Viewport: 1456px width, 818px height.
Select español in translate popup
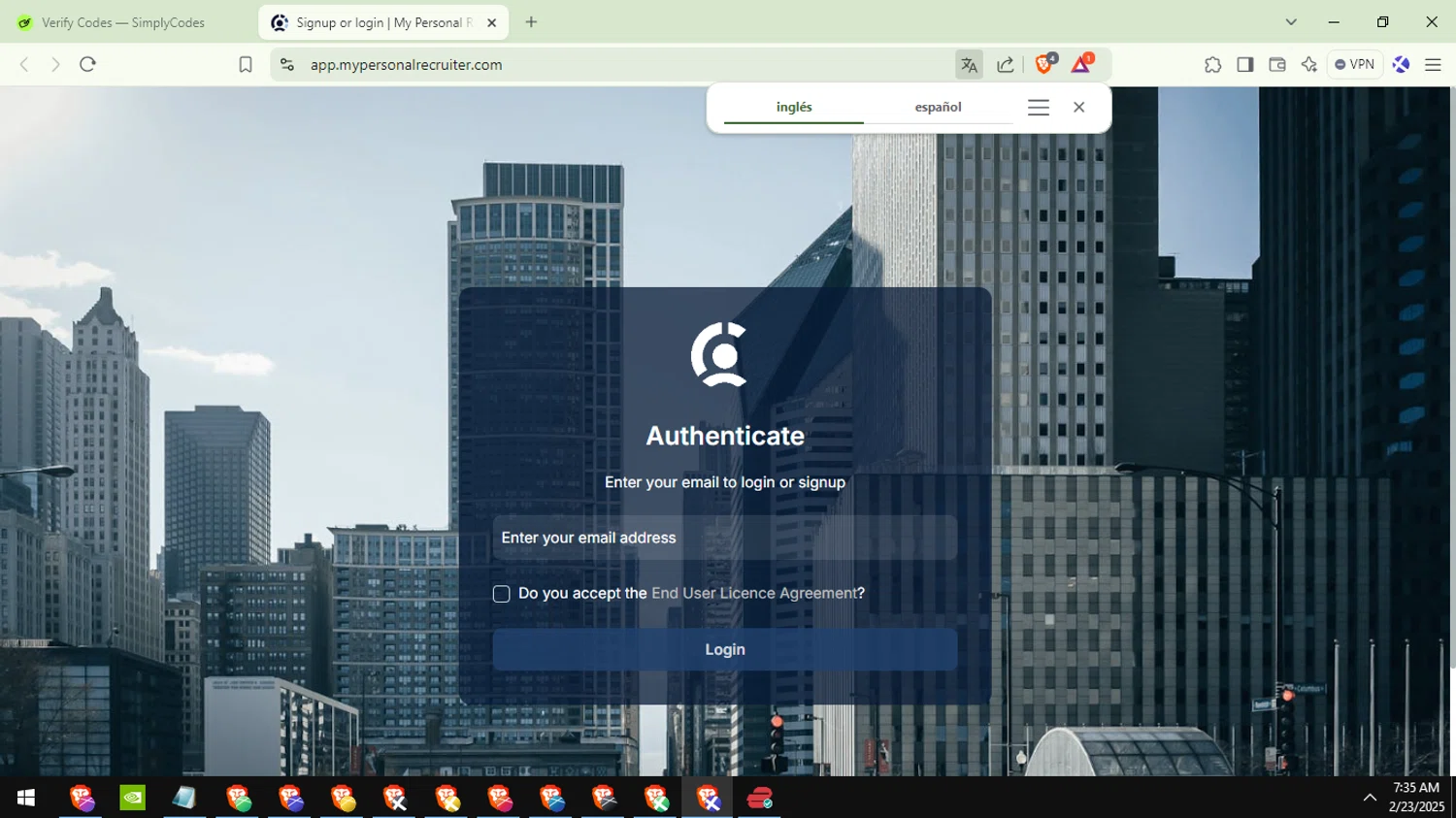939,107
